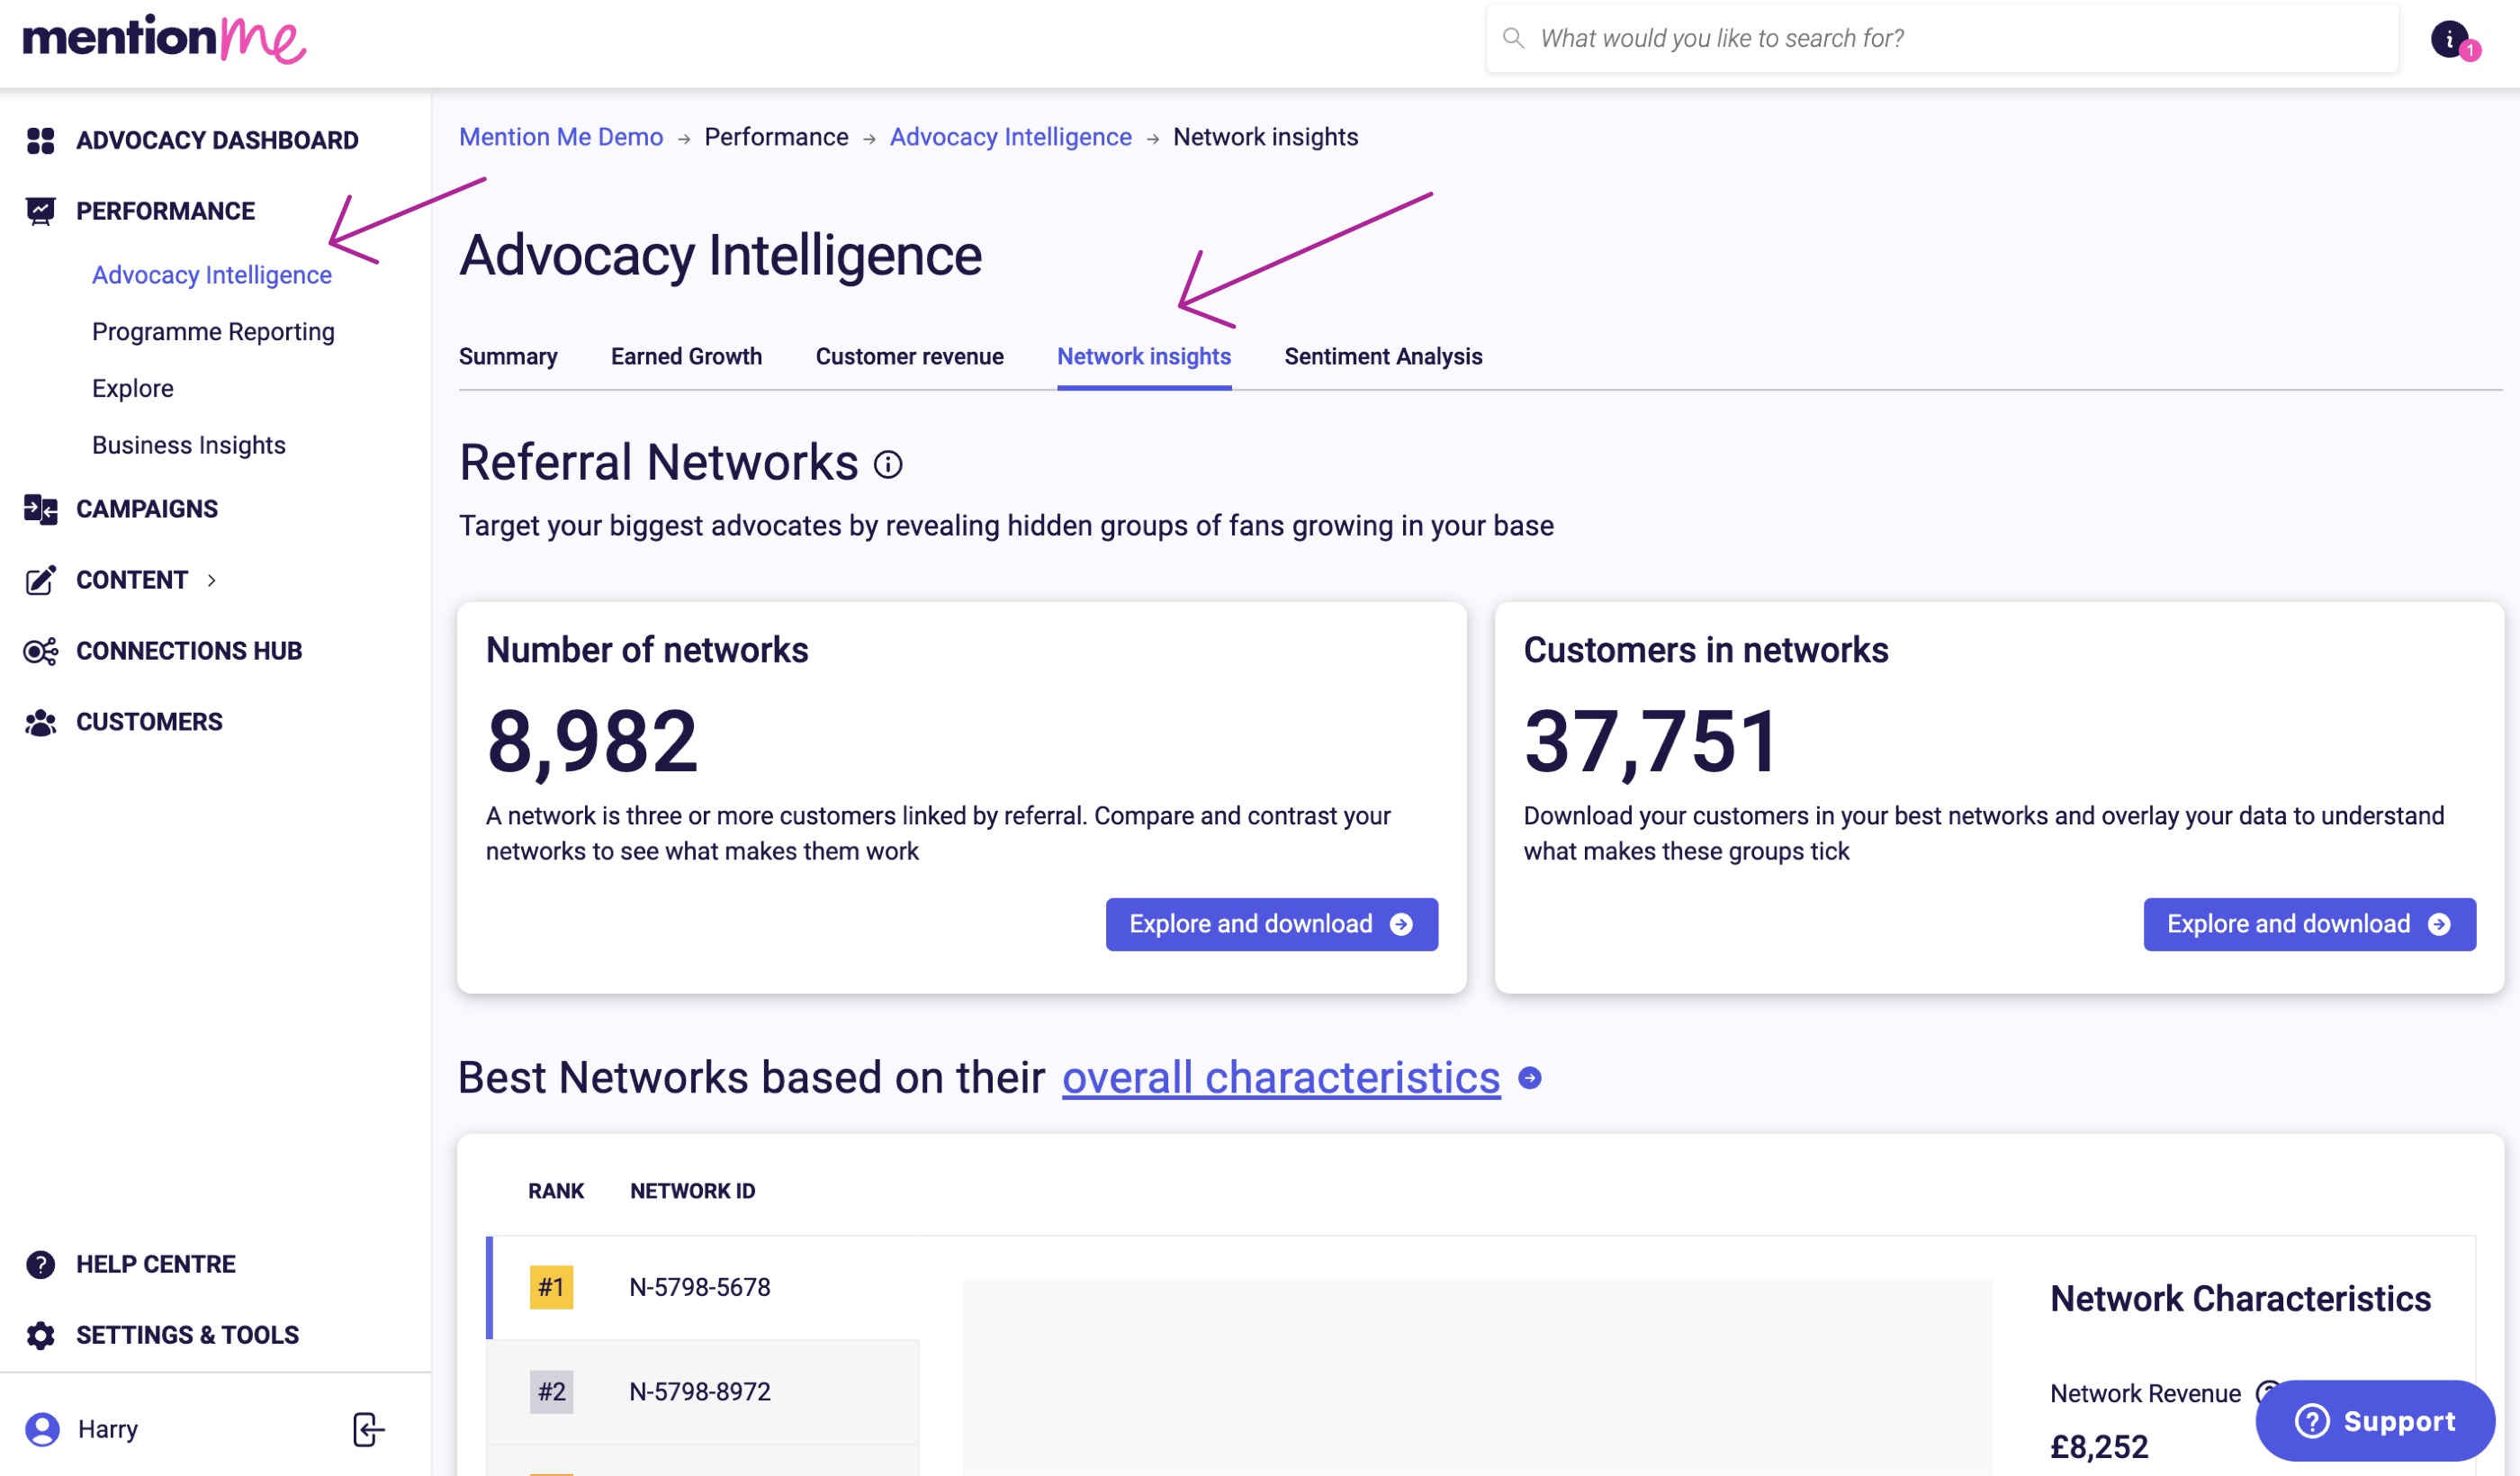Open Help Centre in the sidebar
2520x1476 pixels.
point(156,1265)
